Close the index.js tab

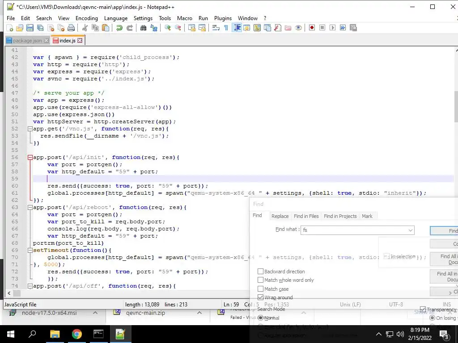tap(80, 41)
